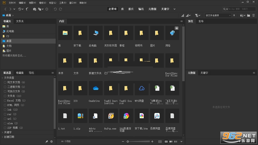Click the refine aperture-shaped icon
The width and height of the screenshot is (258, 145).
[x=47, y=9]
